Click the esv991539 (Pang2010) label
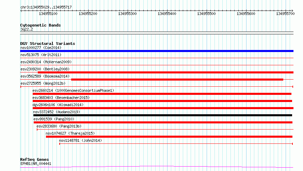The image size is (303, 171). [54, 119]
